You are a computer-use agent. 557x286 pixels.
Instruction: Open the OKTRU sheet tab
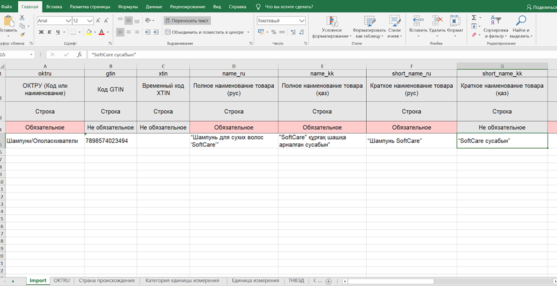click(x=62, y=281)
